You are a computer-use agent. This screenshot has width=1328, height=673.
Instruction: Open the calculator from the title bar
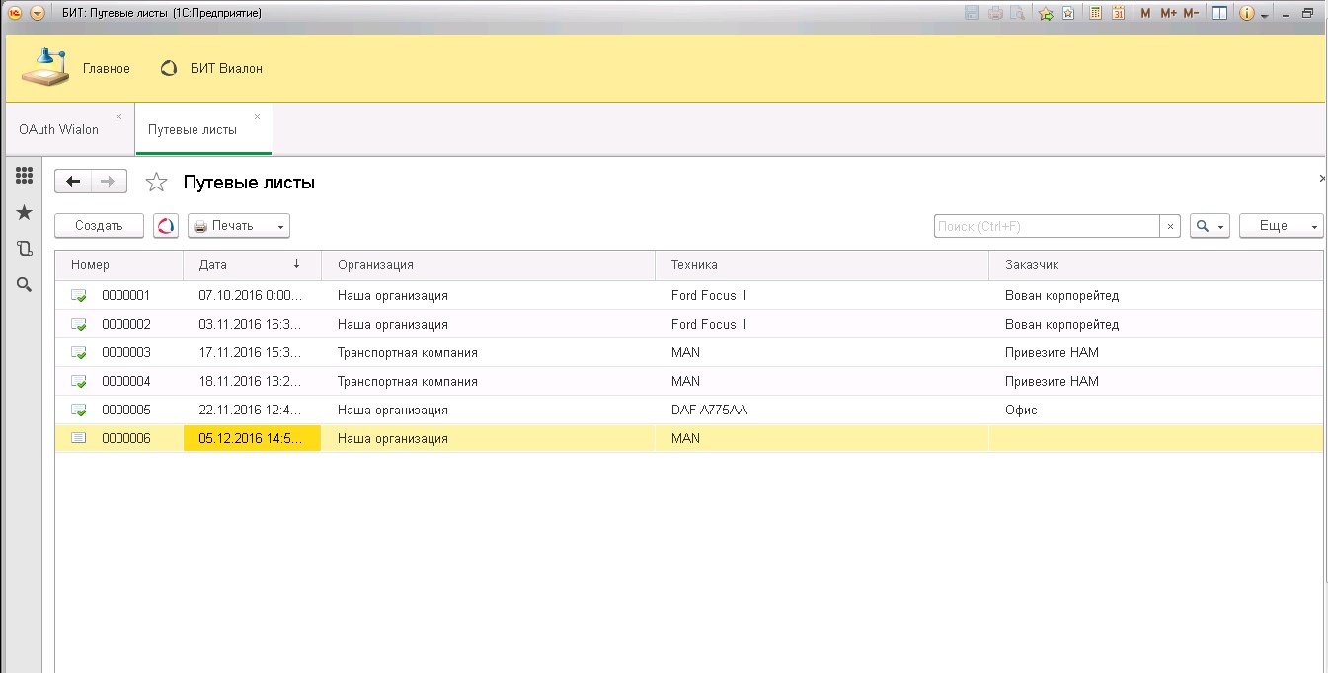pos(1095,13)
